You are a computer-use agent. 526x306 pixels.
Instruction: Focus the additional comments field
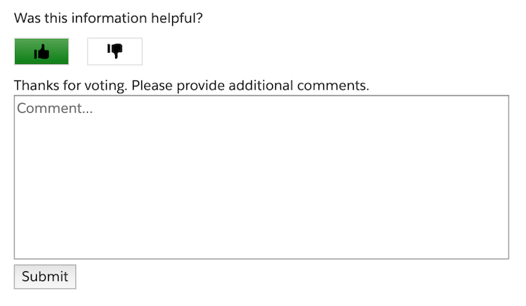pyautogui.click(x=261, y=177)
